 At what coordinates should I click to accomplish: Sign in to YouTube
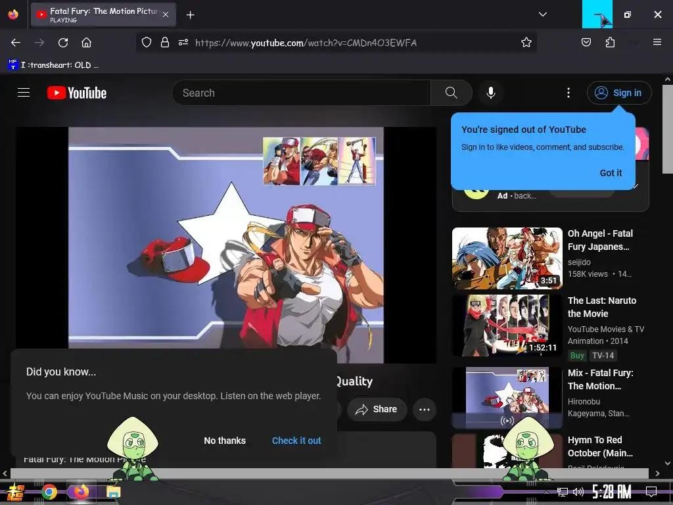(x=619, y=93)
